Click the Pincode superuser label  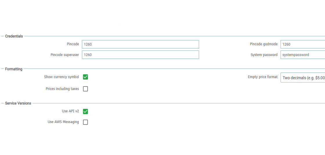click(65, 55)
